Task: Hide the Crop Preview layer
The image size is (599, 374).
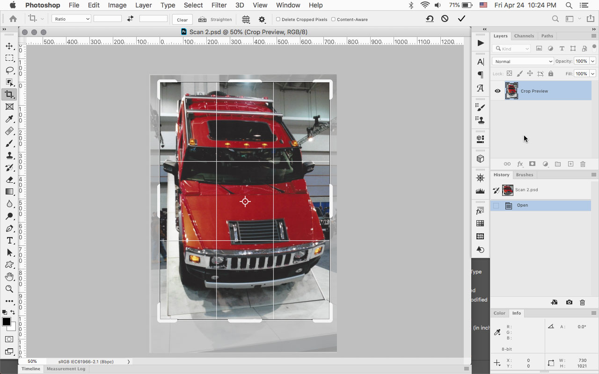Action: 497,91
